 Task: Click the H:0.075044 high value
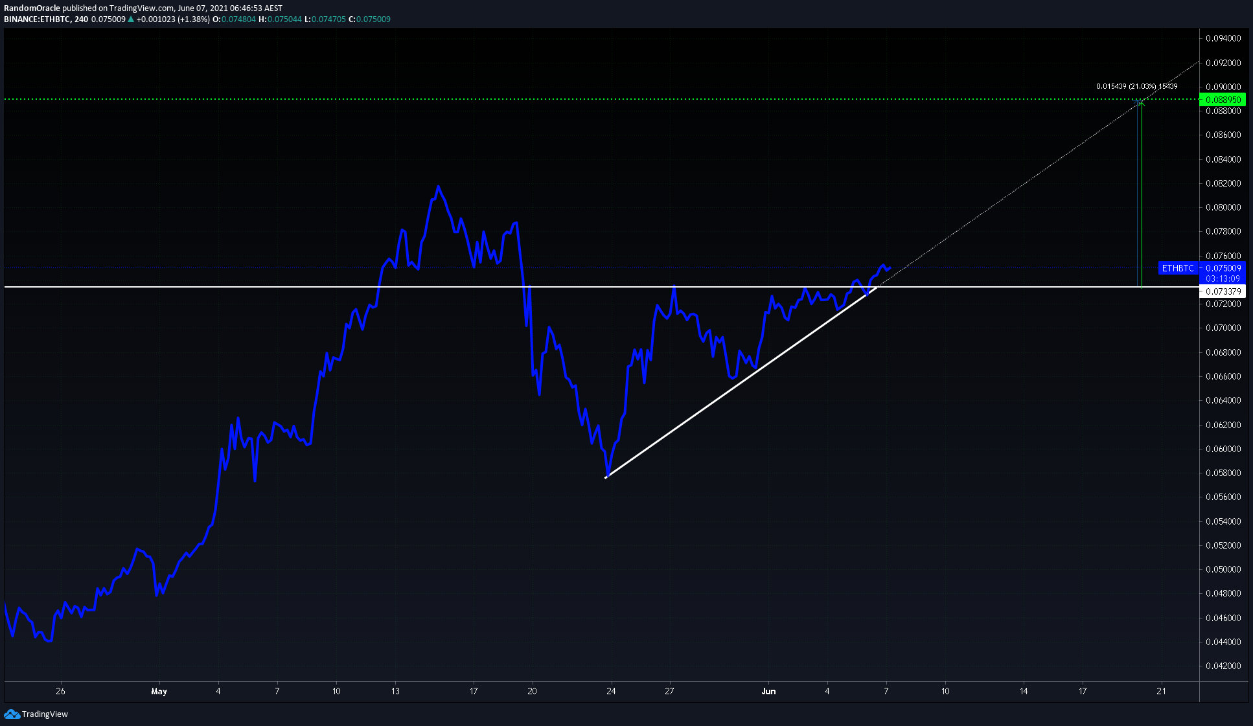280,19
